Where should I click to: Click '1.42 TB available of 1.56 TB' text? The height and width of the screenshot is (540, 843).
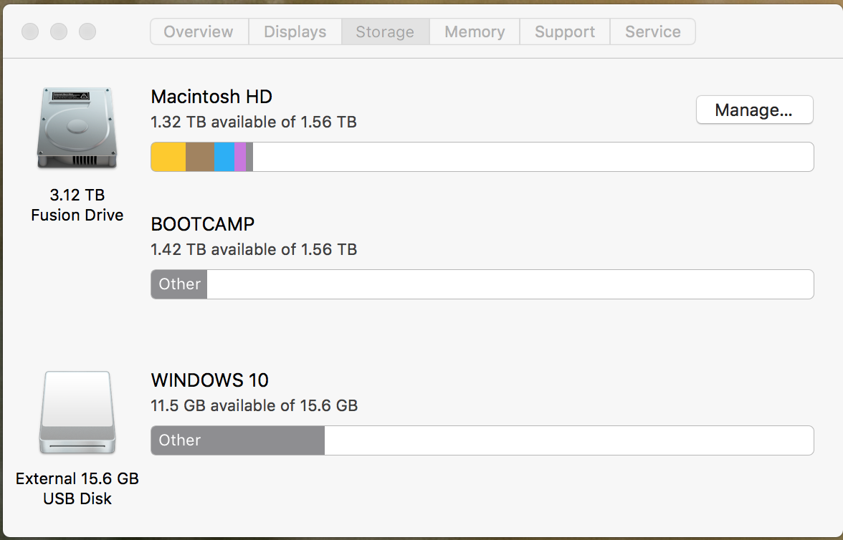click(254, 249)
